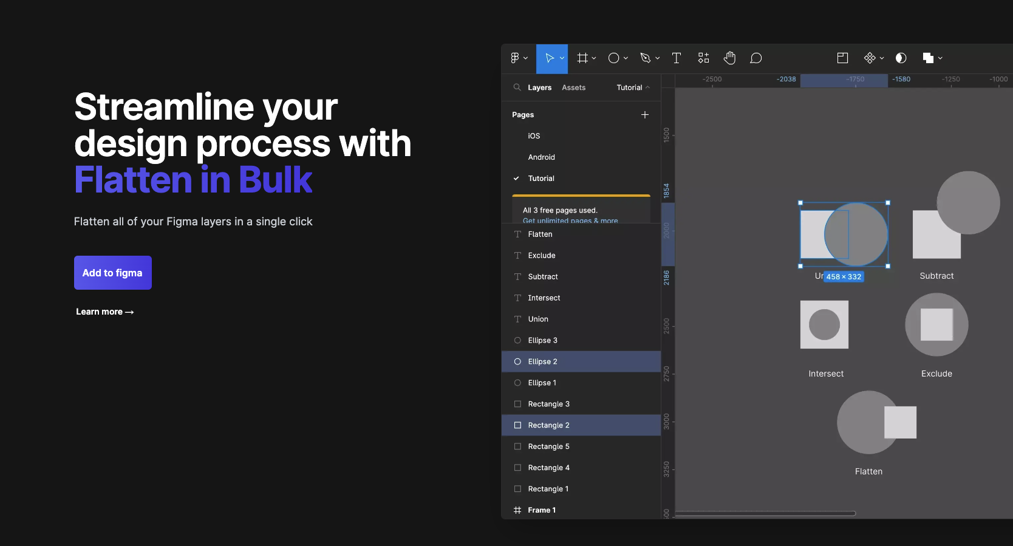Open shape tools dropdown chevron

click(x=626, y=58)
